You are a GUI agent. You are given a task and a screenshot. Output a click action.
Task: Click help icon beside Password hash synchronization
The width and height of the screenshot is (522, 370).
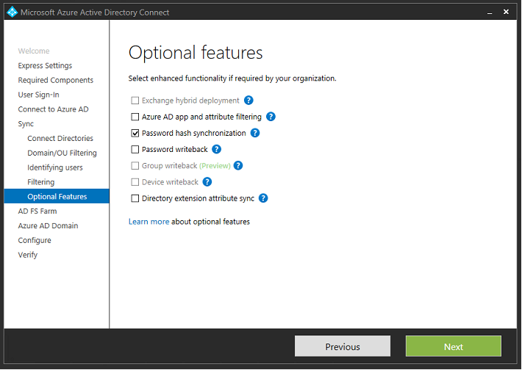[x=255, y=133]
